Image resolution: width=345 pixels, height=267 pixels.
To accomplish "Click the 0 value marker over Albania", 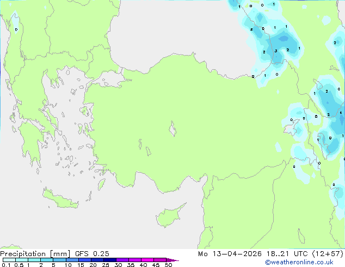I will (x=16, y=29).
